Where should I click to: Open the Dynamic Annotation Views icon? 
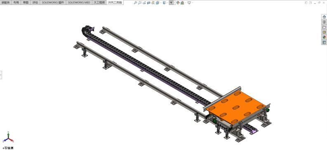coord(153,3)
